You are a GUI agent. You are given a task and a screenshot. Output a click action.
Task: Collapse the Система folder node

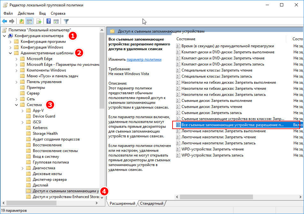tap(16, 105)
